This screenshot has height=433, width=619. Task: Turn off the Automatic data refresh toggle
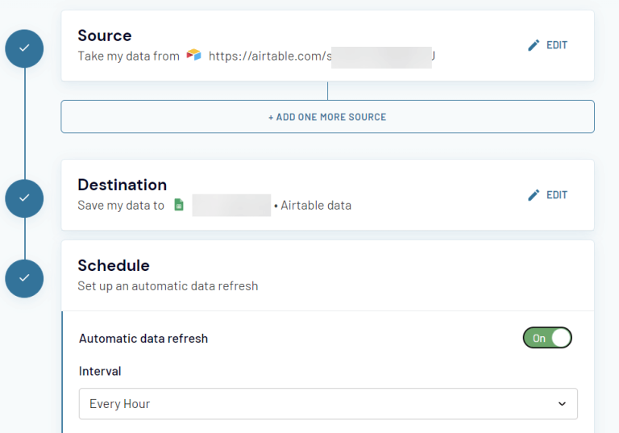pyautogui.click(x=547, y=338)
